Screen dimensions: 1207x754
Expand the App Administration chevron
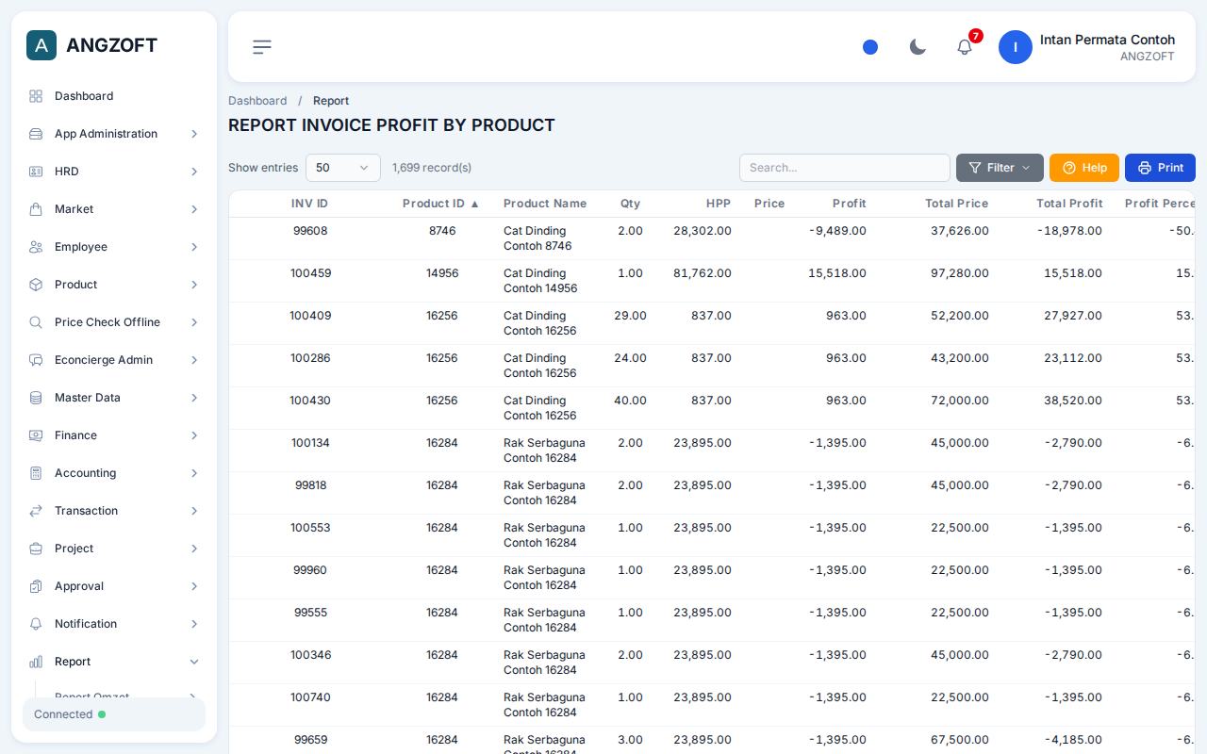click(x=194, y=134)
